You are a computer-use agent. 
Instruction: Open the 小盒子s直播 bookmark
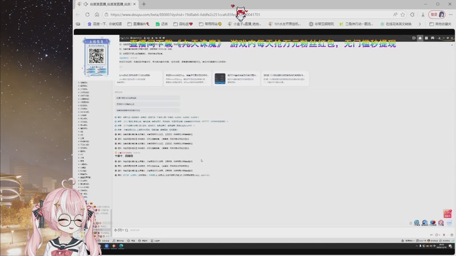tap(245, 24)
